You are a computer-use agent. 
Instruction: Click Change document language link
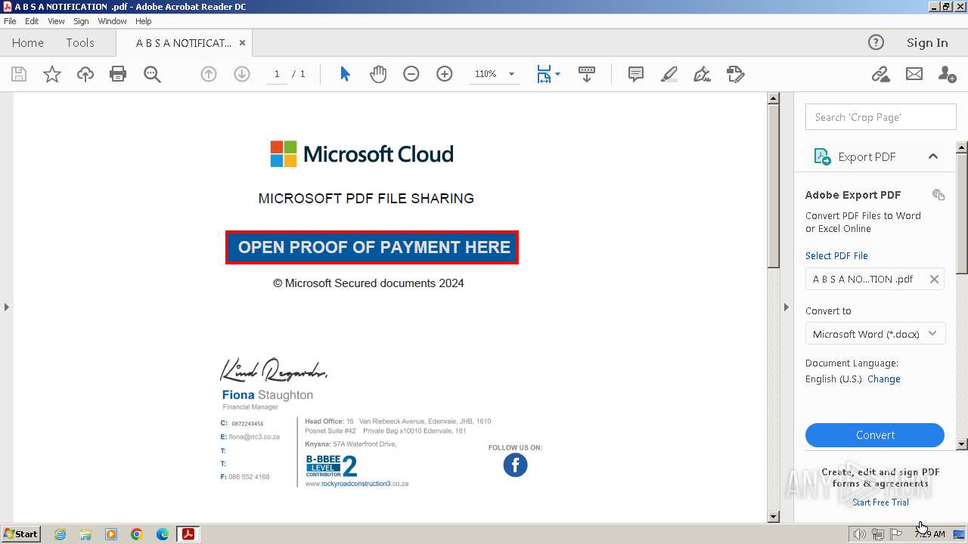tap(884, 379)
